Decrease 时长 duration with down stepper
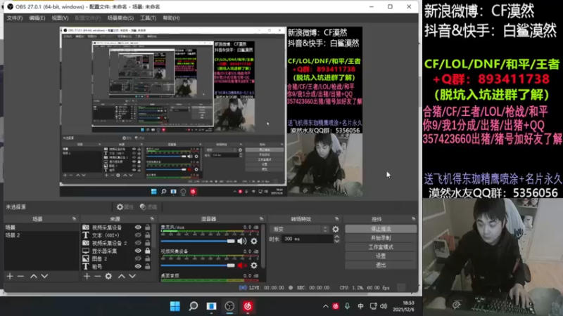Viewport: 563px width, 316px height. pos(336,241)
